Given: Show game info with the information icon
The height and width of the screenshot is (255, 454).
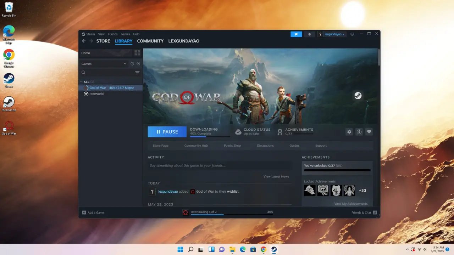Looking at the screenshot, I should point(359,132).
